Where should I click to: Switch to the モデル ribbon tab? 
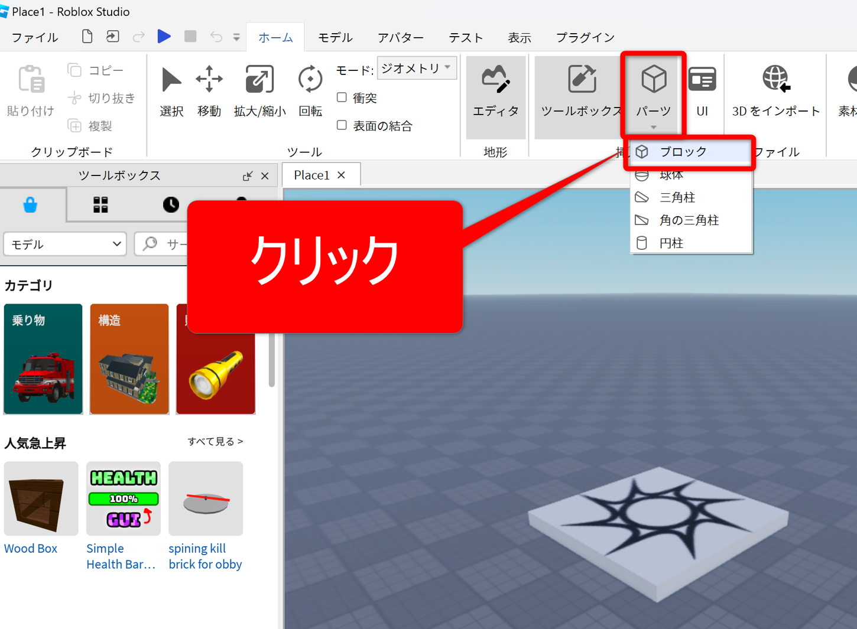click(335, 37)
